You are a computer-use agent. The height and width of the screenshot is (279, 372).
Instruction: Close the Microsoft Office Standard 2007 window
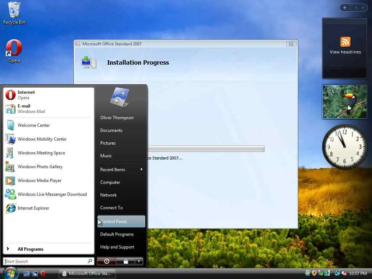[x=291, y=44]
